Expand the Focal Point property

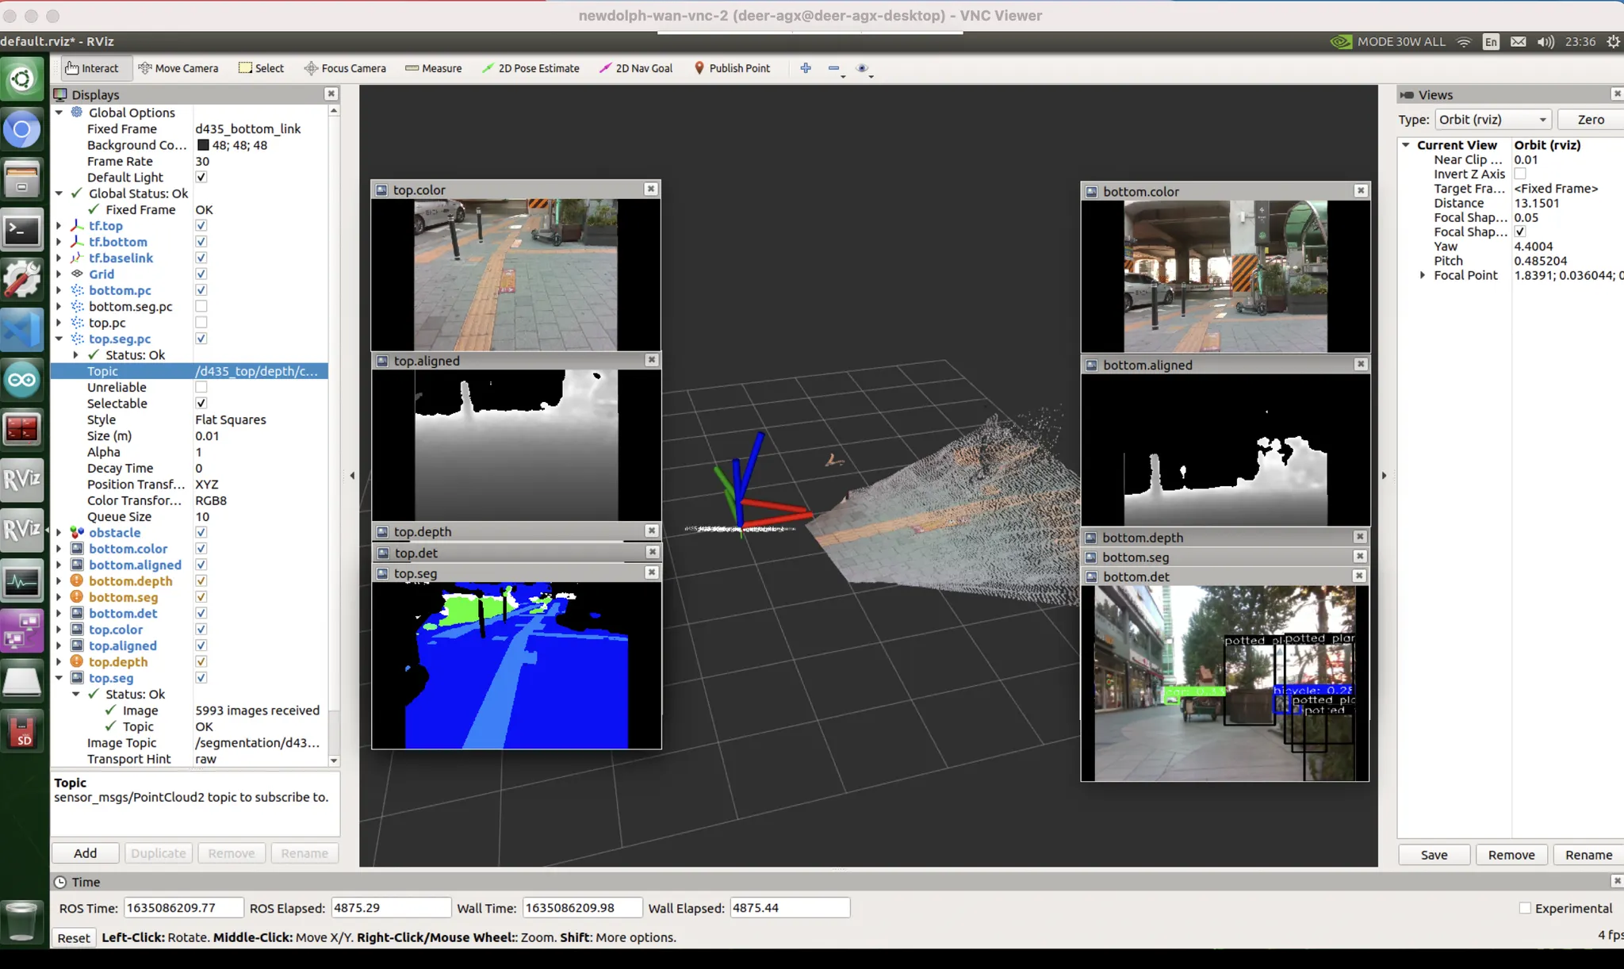1423,275
